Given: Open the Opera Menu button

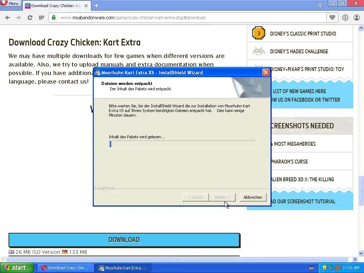Looking at the screenshot, I should [10, 3].
